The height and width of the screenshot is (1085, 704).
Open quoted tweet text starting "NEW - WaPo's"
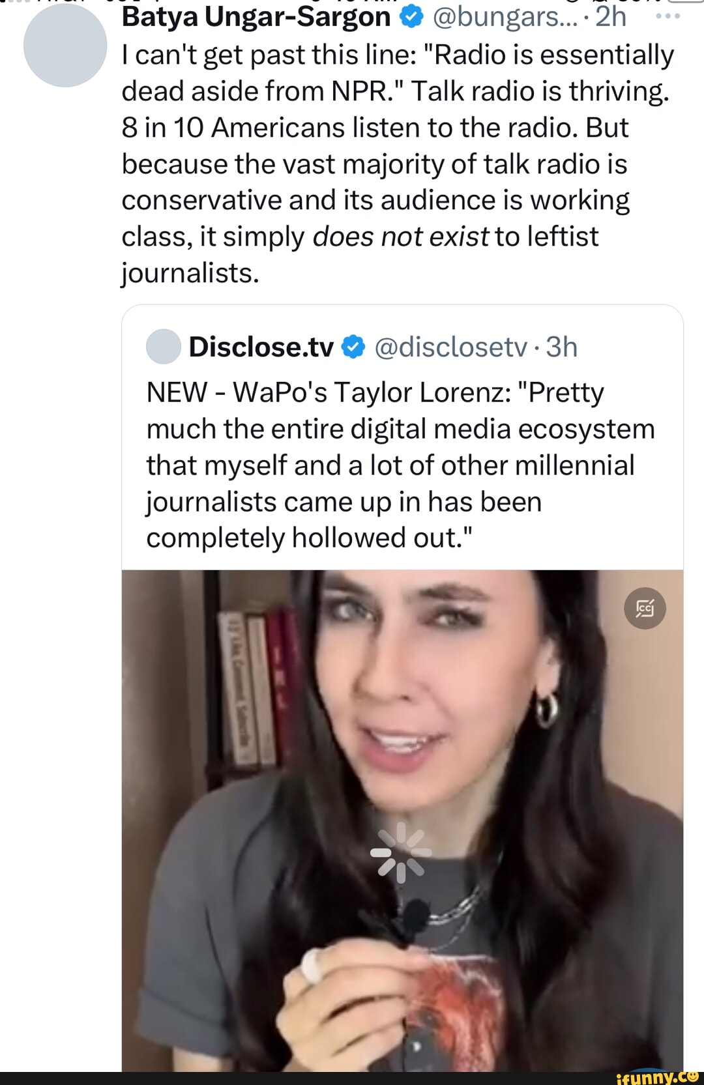click(x=375, y=393)
